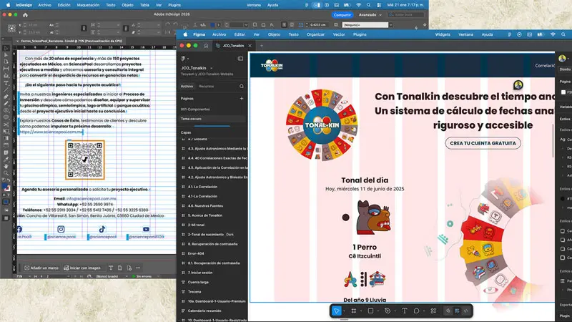The image size is (572, 322).
Task: Click the QR code image in InDesign
Action: point(85,160)
